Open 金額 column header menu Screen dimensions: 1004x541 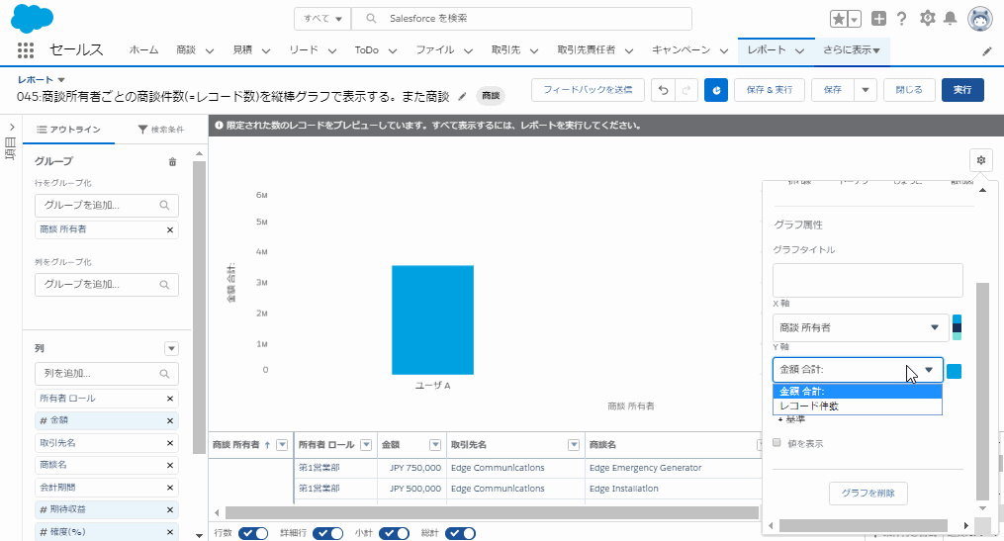435,445
